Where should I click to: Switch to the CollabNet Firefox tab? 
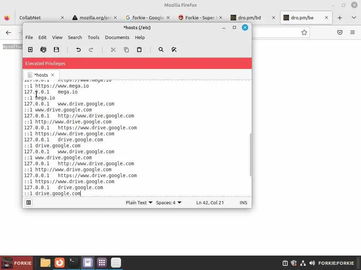[30, 18]
